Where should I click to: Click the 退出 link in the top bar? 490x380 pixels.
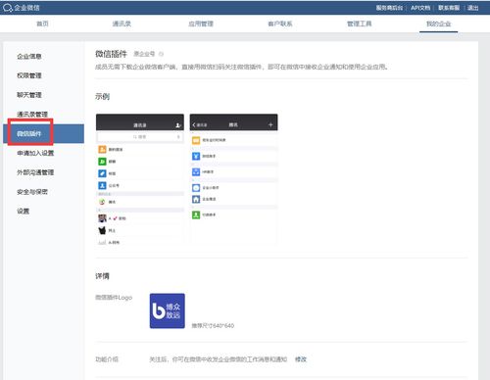coord(473,8)
